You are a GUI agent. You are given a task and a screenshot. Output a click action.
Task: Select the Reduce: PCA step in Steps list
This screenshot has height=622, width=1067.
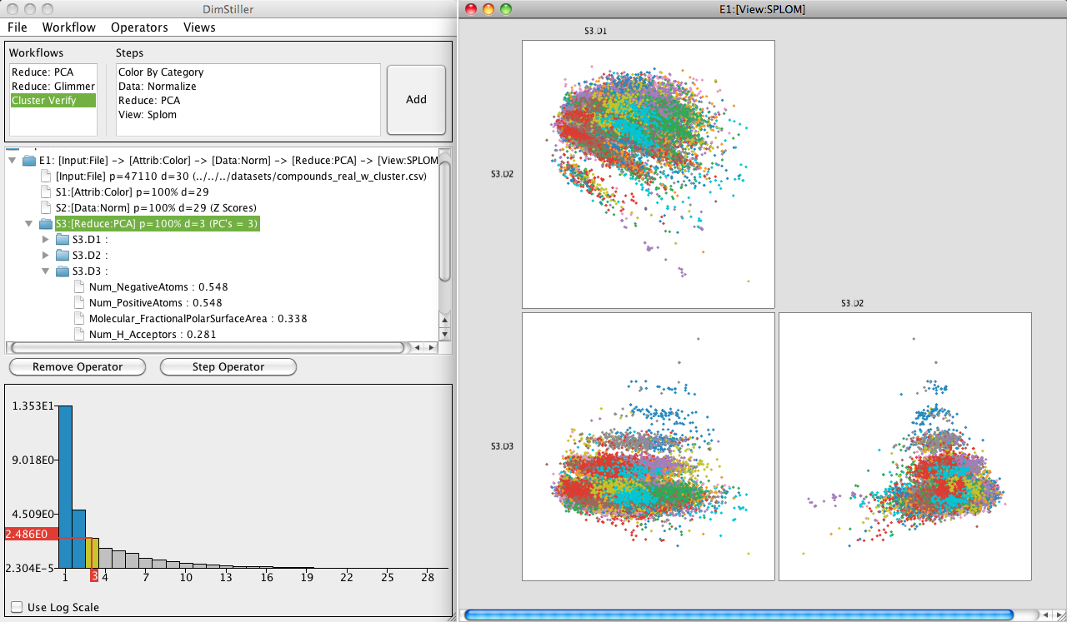[x=149, y=101]
